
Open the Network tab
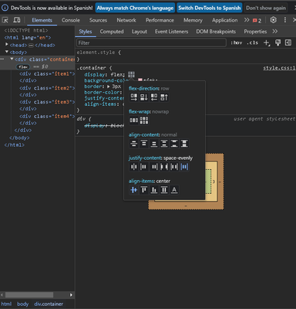pyautogui.click(x=126, y=20)
